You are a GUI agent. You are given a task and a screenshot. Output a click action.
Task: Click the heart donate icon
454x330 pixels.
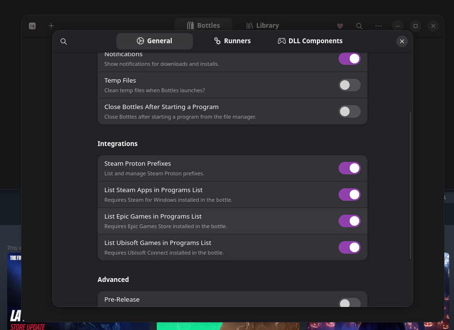pos(340,26)
